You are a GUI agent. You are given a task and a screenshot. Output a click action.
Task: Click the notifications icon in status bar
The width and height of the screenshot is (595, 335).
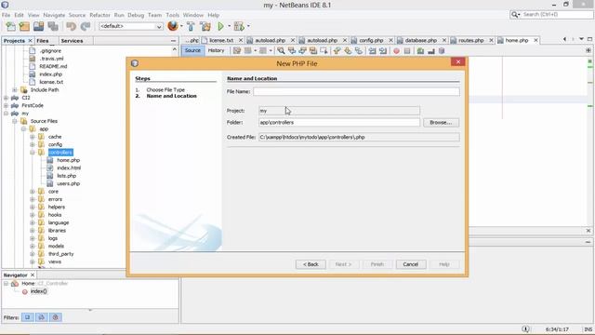pyautogui.click(x=525, y=328)
